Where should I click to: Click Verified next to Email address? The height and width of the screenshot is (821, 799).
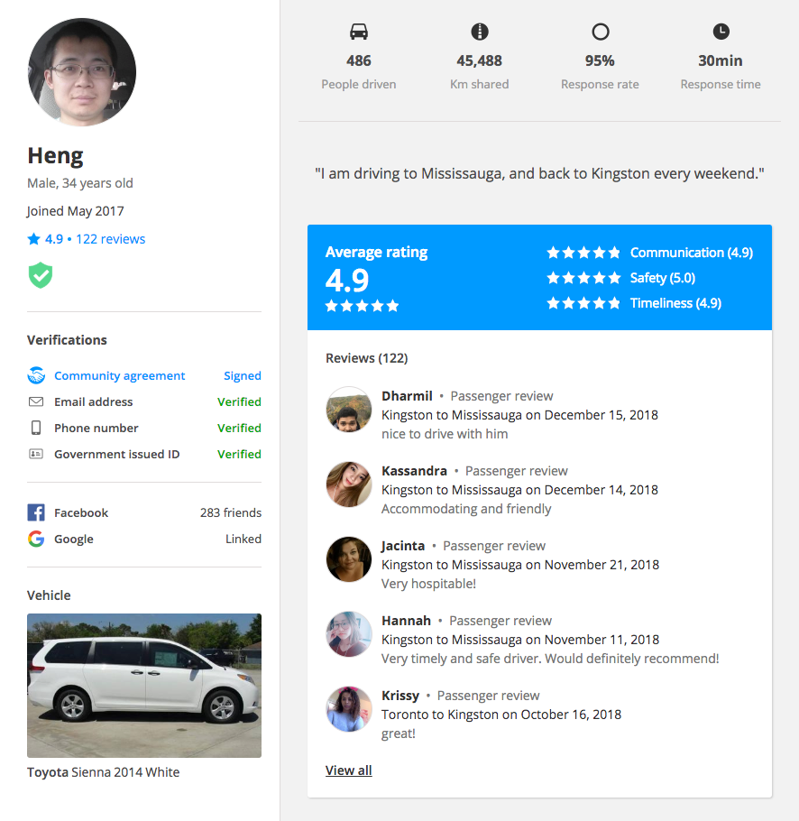(x=239, y=401)
